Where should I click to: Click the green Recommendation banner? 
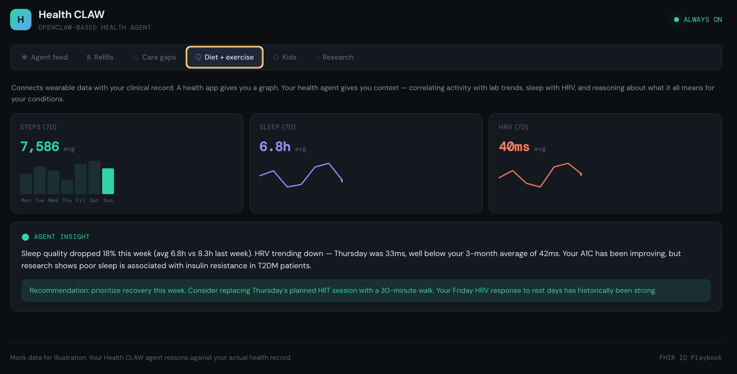[366, 290]
